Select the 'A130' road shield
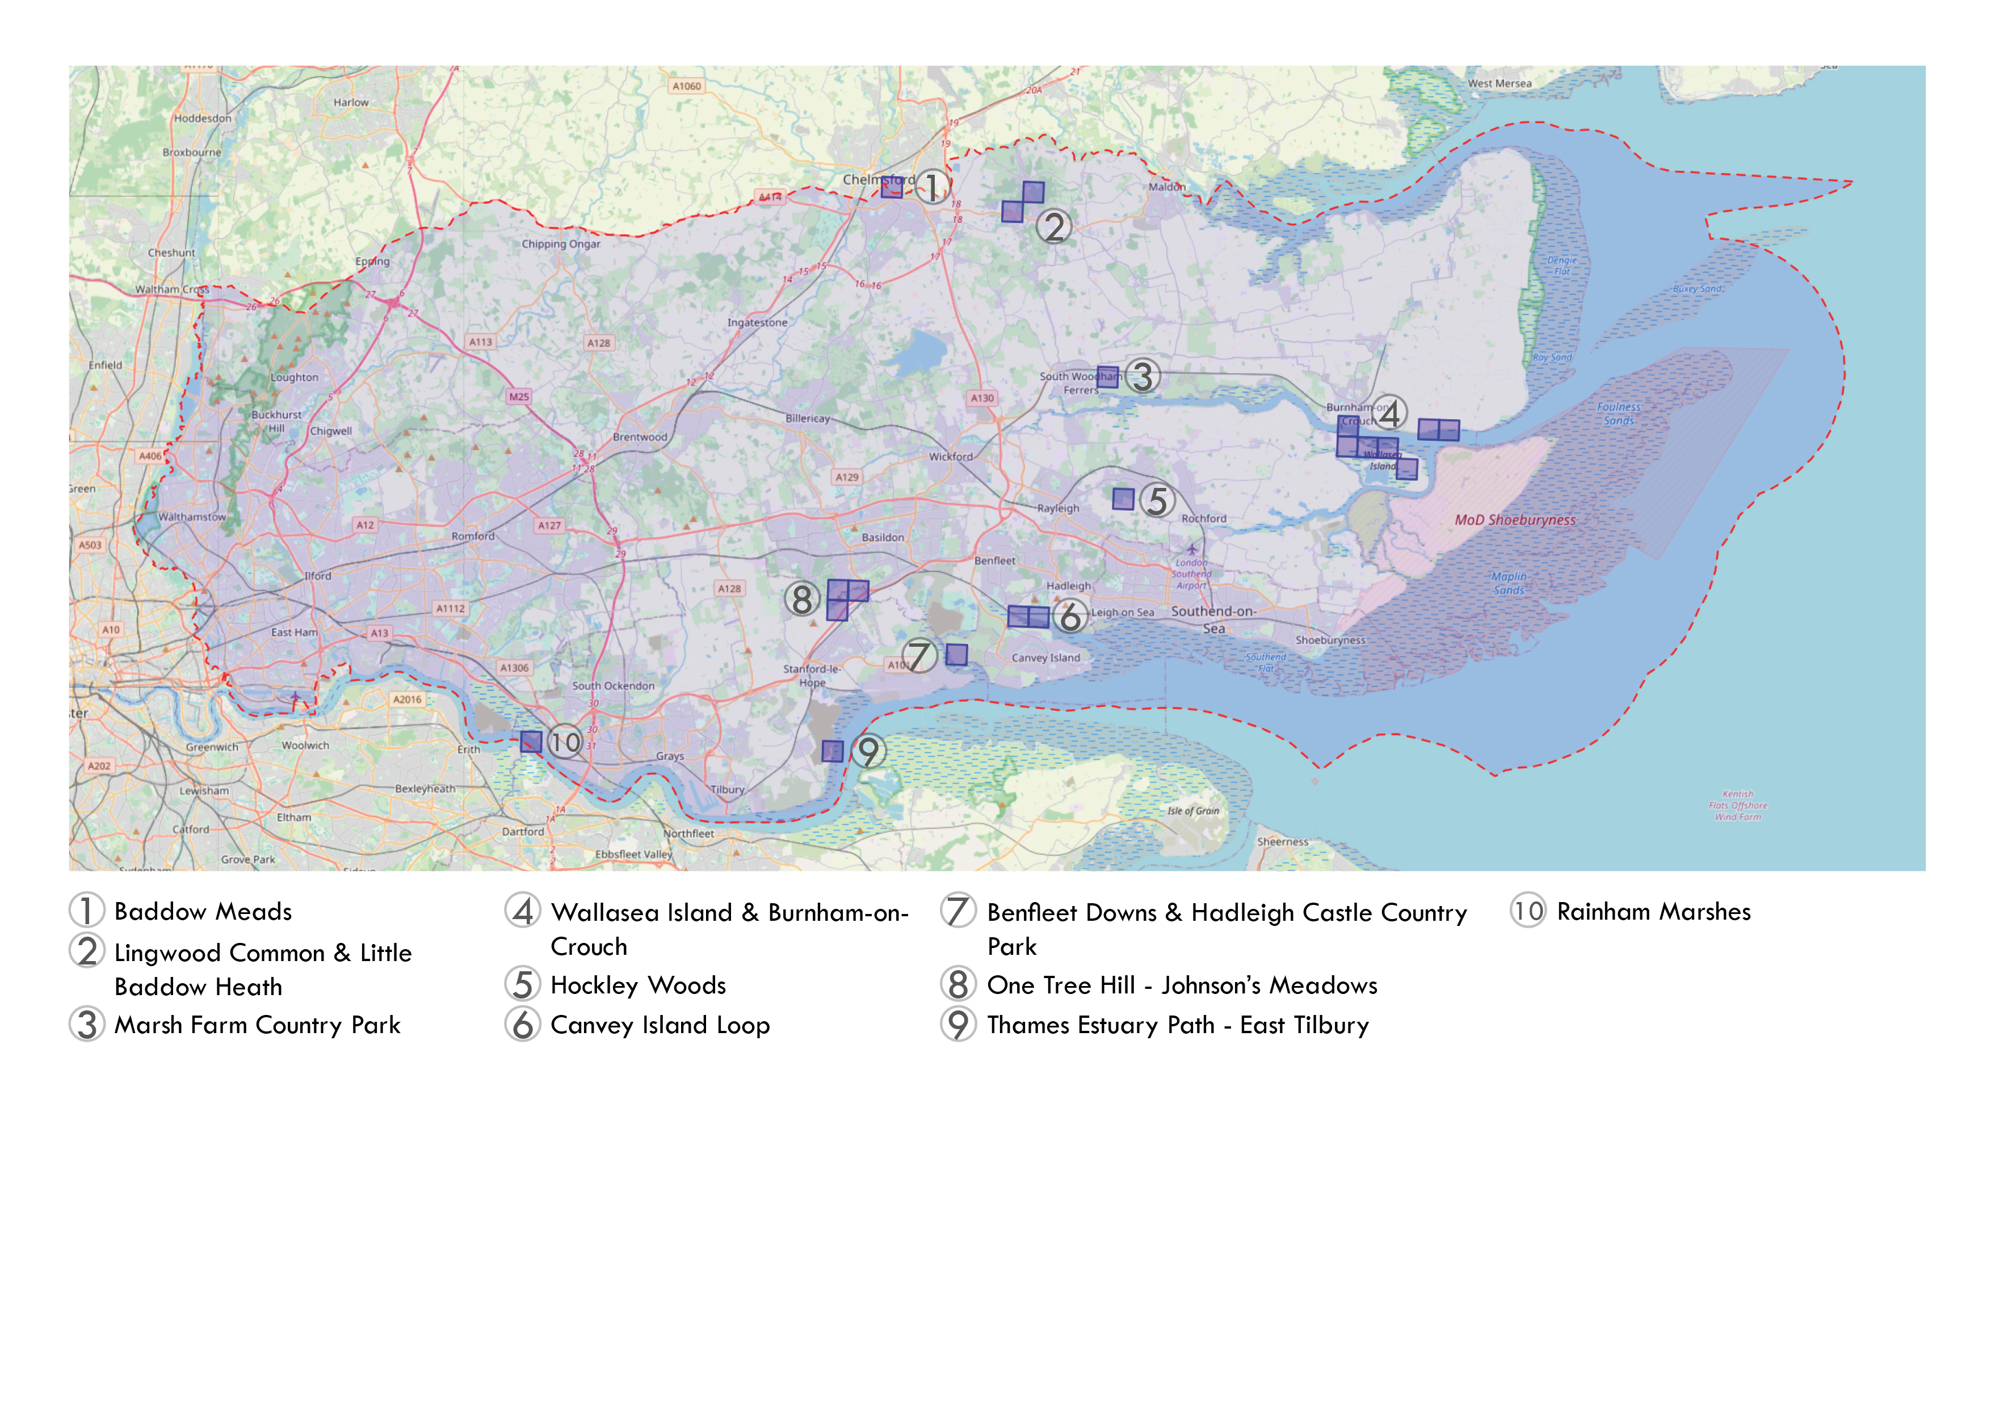Viewport: 1991px width, 1407px height. [982, 398]
